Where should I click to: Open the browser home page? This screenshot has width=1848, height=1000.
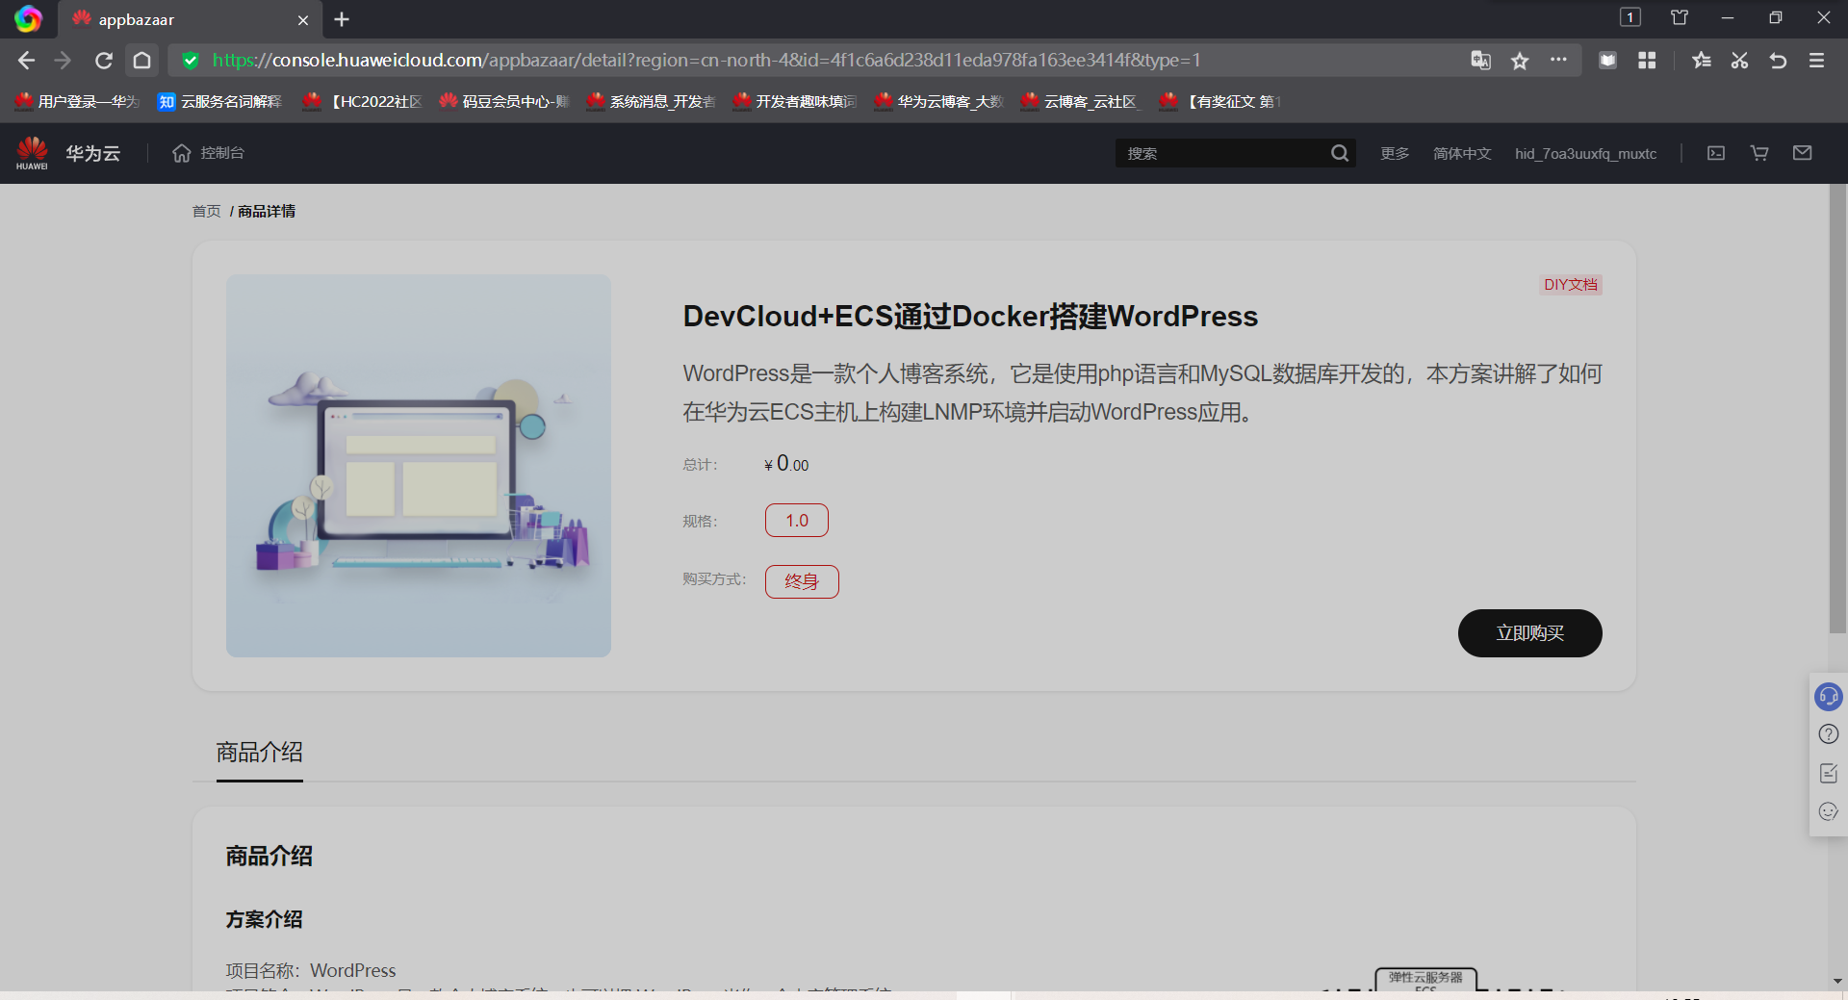[x=141, y=61]
